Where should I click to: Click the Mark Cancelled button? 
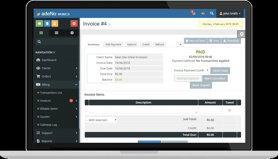215,78
